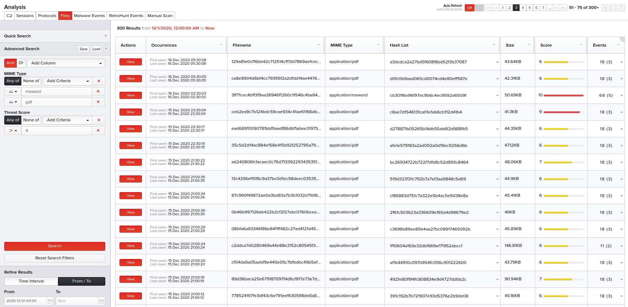Click score bar of the msword file
Screen dimensions: 628x307
(x=563, y=95)
